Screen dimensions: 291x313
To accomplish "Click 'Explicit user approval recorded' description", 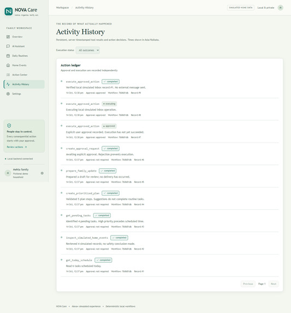I will pyautogui.click(x=105, y=132).
